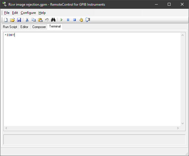Click the hand icon in the toolbar

[81, 20]
